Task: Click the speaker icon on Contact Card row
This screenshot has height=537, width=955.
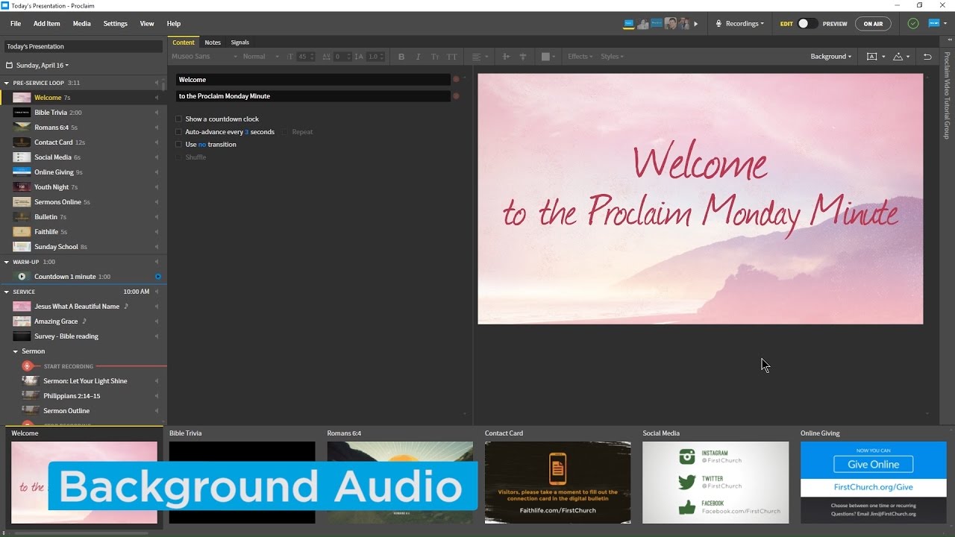Action: pos(157,142)
